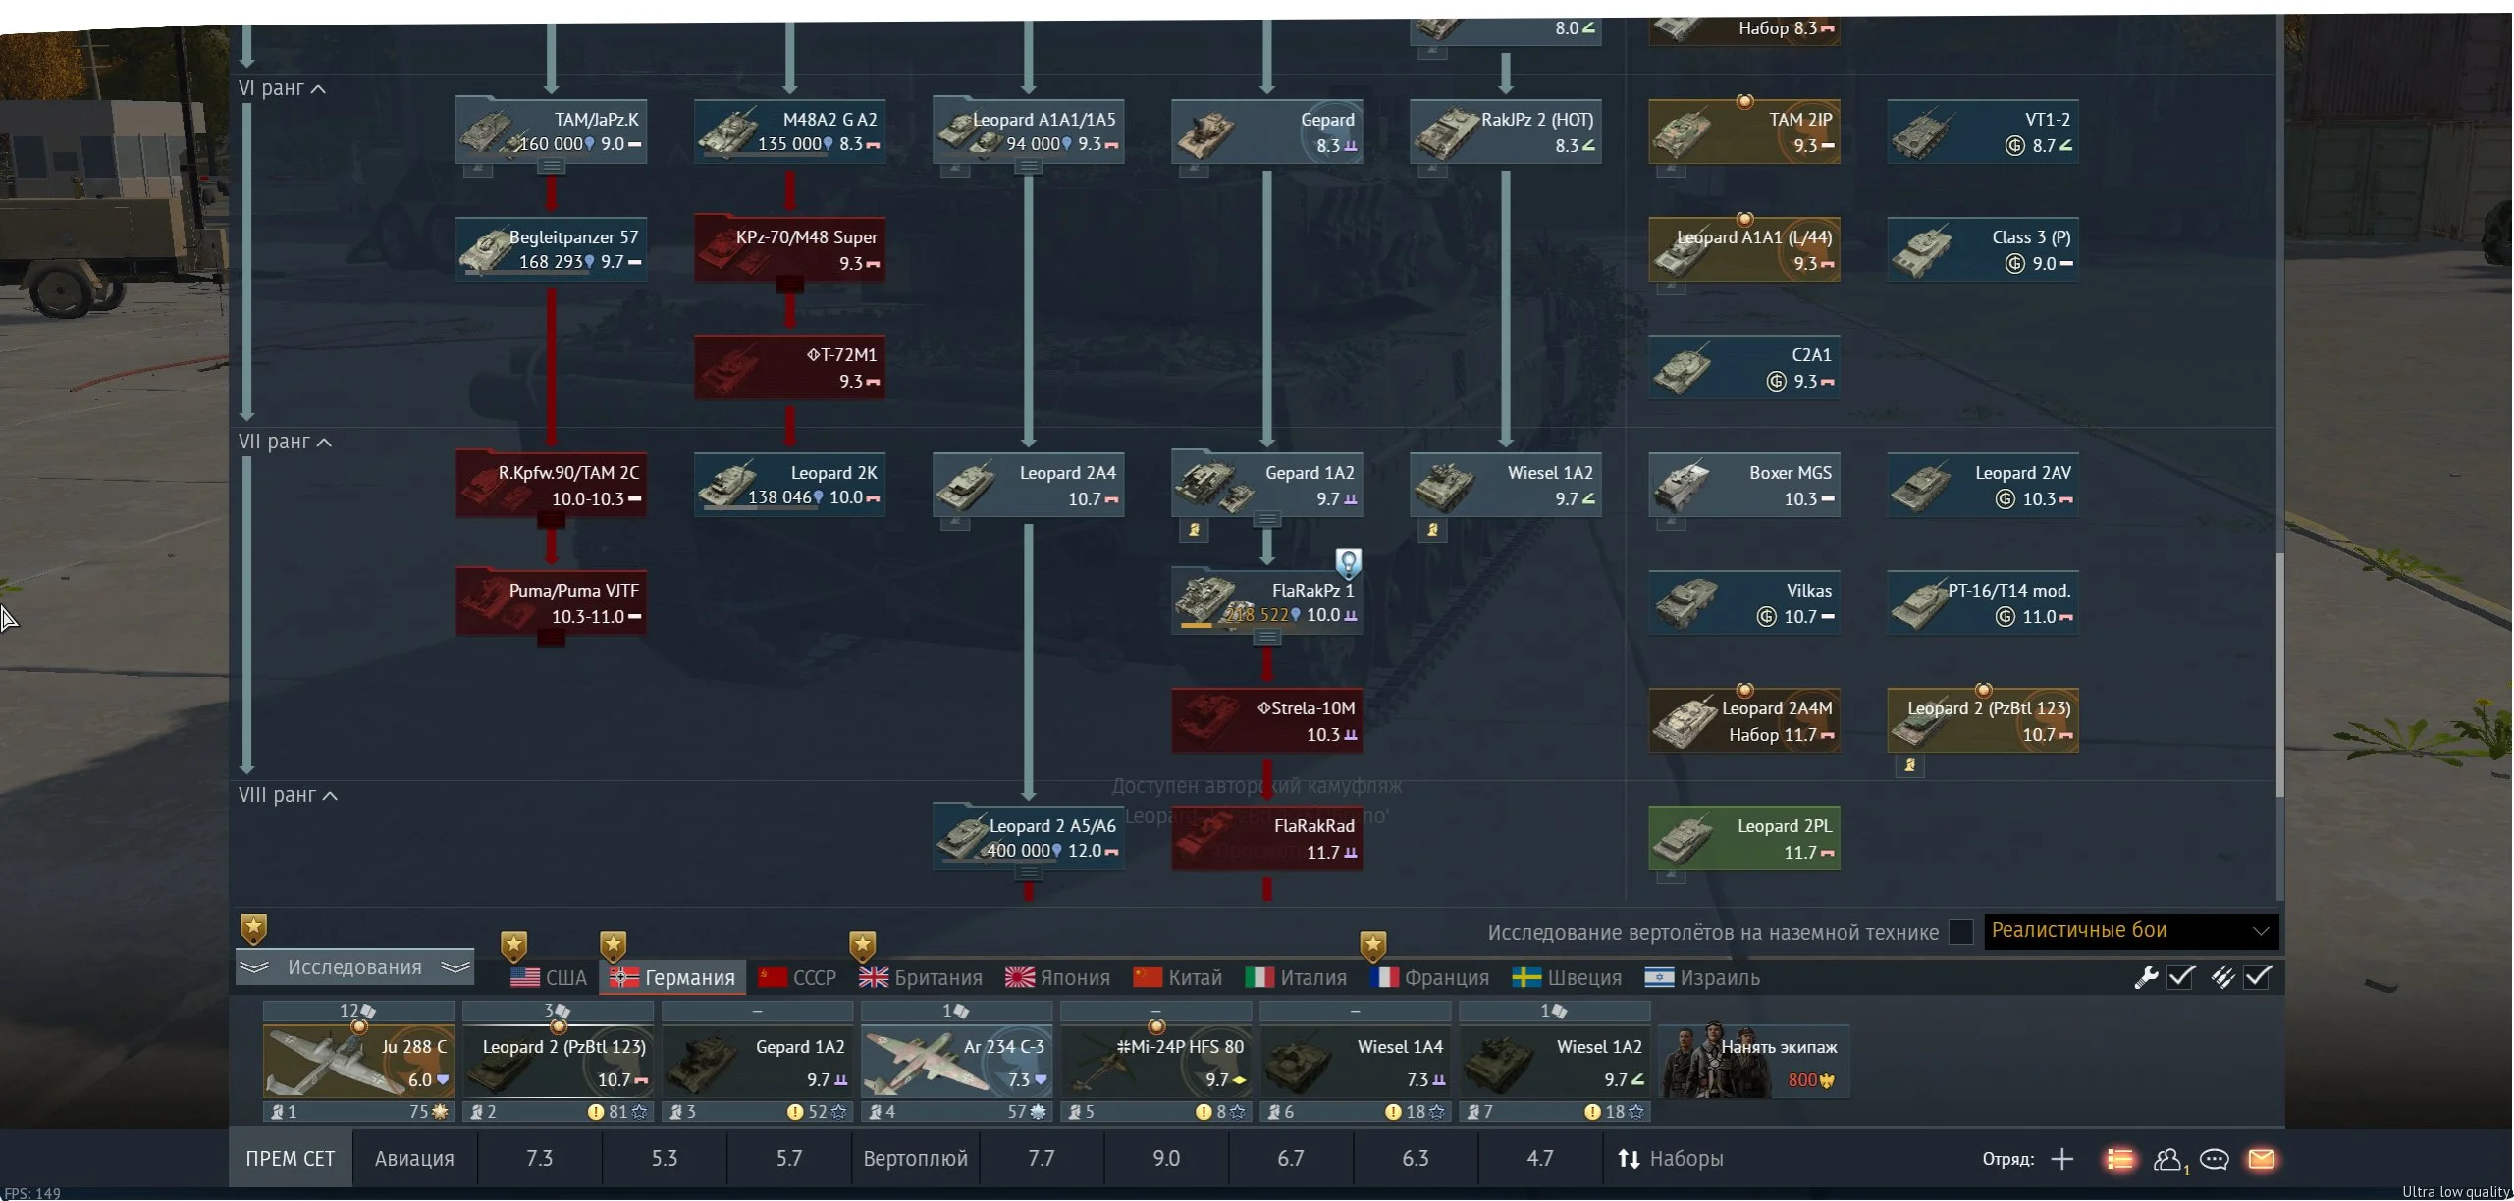Click the gold star badge above Франция
Screen dimensions: 2514x1201
(x=1372, y=946)
